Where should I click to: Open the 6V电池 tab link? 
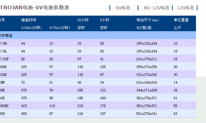click(x=123, y=8)
